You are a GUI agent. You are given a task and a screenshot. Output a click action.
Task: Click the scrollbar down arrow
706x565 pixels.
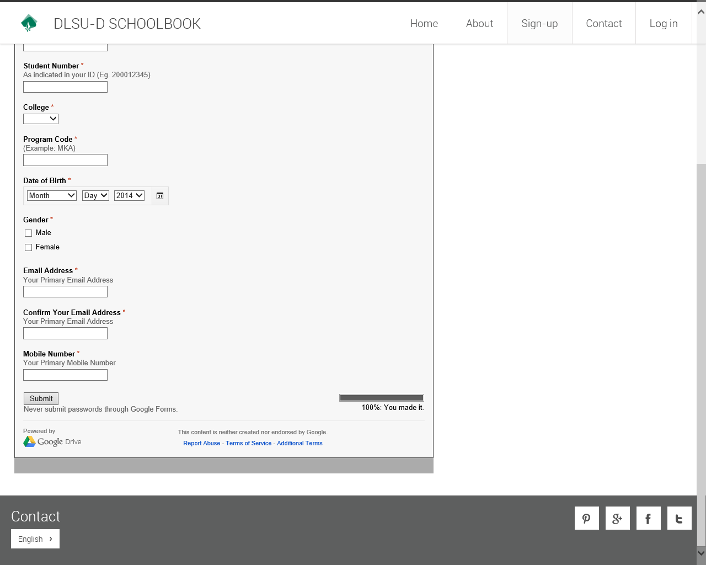point(701,552)
